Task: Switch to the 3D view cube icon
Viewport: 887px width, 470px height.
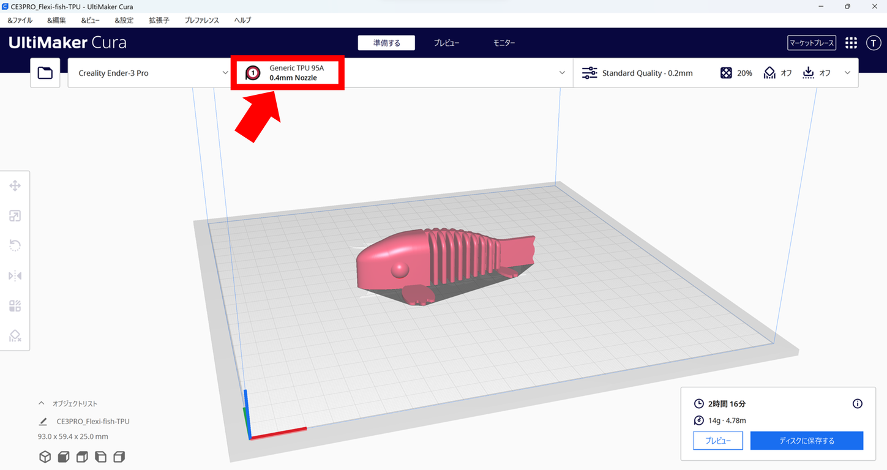Action: [x=45, y=457]
